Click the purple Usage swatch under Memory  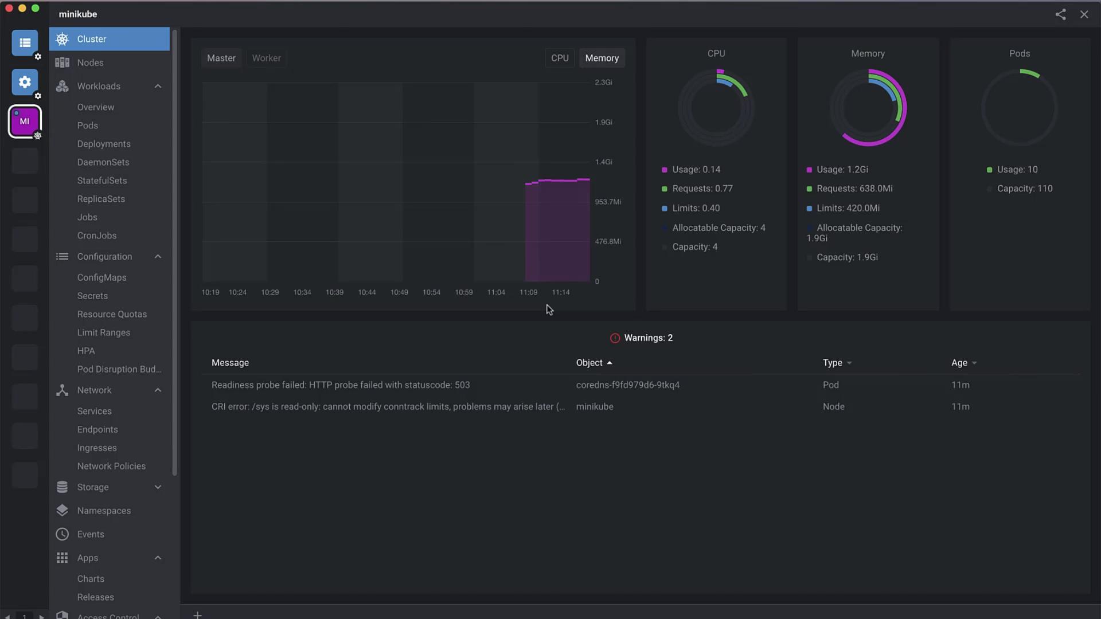809,170
